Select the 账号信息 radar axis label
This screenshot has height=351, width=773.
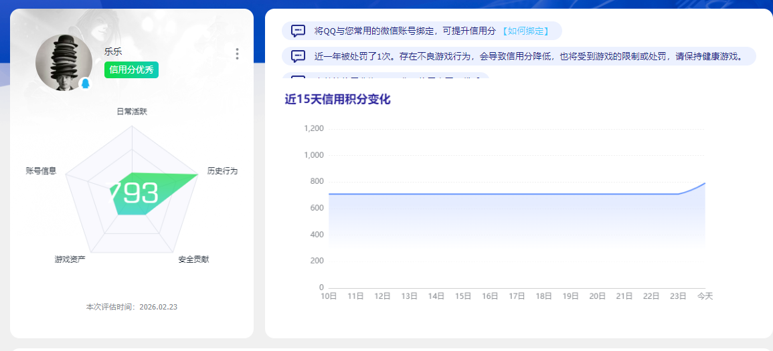pos(41,171)
